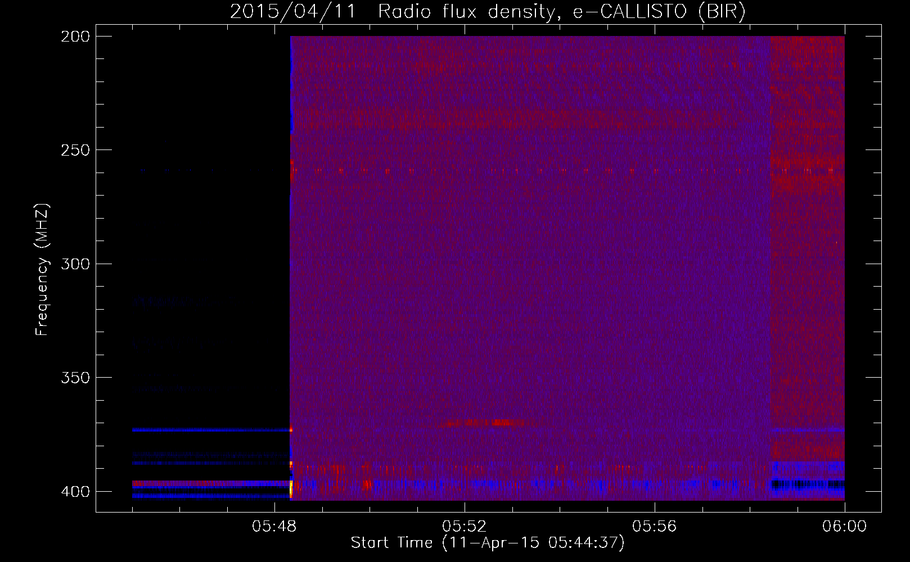The width and height of the screenshot is (910, 562).
Task: Click the 06:00 time tick label
Action: coord(844,527)
